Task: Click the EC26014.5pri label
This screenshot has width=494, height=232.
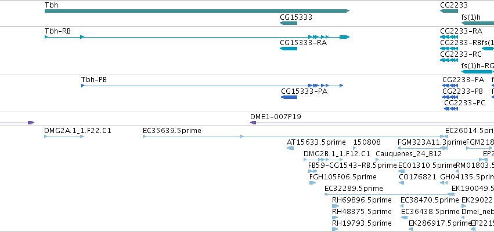Action: point(470,131)
